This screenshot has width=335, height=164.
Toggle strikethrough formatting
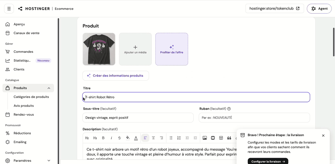[120, 138]
